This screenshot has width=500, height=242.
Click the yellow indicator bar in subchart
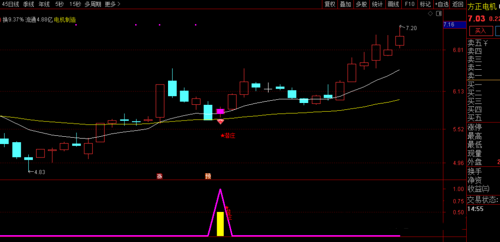220,224
